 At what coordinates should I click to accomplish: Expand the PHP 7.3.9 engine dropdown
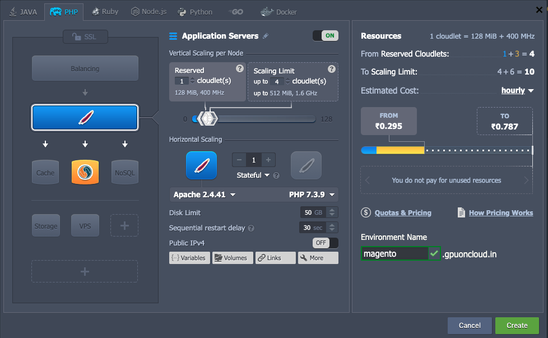pos(312,195)
